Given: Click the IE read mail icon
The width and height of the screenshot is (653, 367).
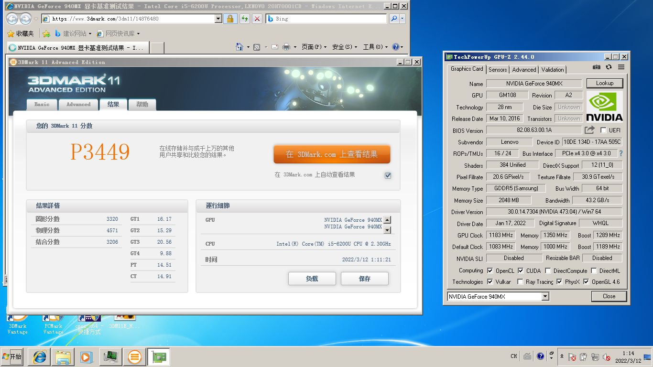Looking at the screenshot, I should point(275,47).
